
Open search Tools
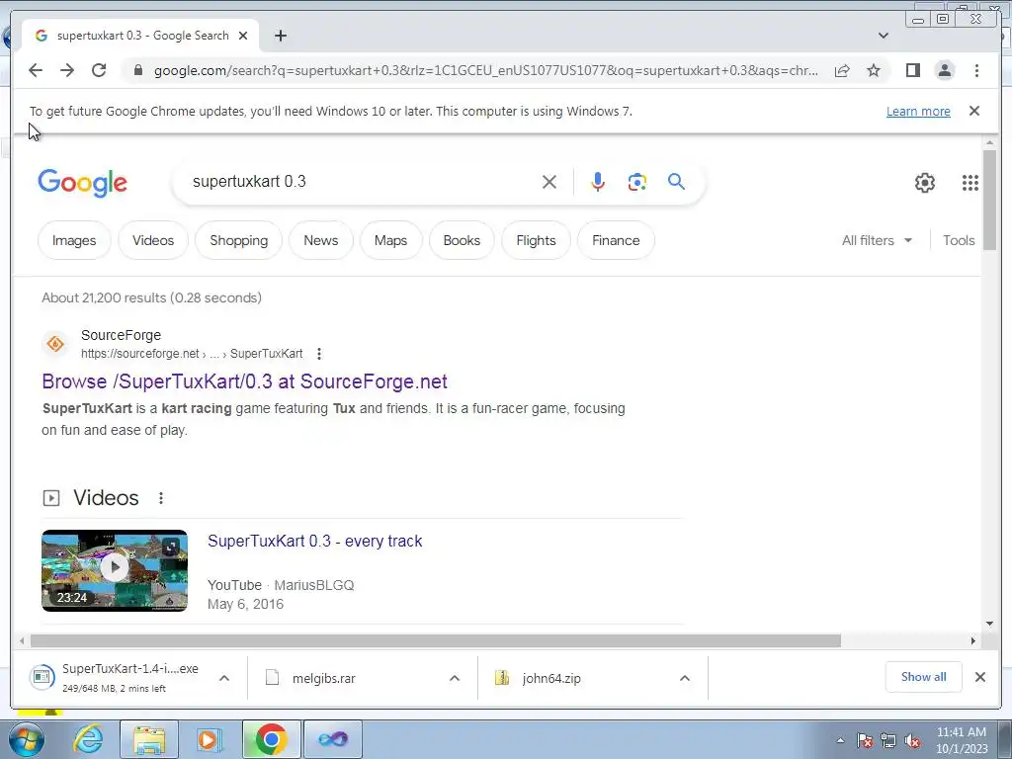959,240
